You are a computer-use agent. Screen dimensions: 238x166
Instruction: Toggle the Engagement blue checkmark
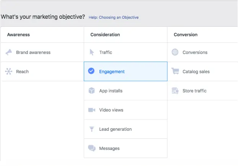[91, 71]
